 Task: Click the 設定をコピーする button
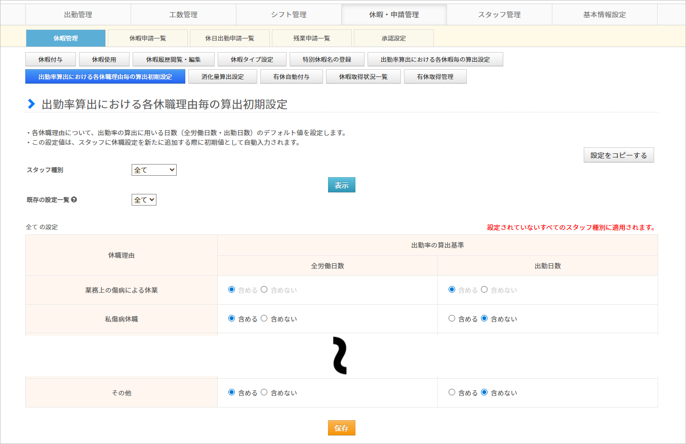click(x=619, y=155)
